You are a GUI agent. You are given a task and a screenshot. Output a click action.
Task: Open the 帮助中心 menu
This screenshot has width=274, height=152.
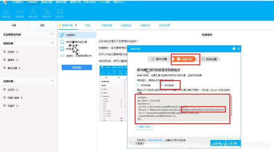[119, 2]
